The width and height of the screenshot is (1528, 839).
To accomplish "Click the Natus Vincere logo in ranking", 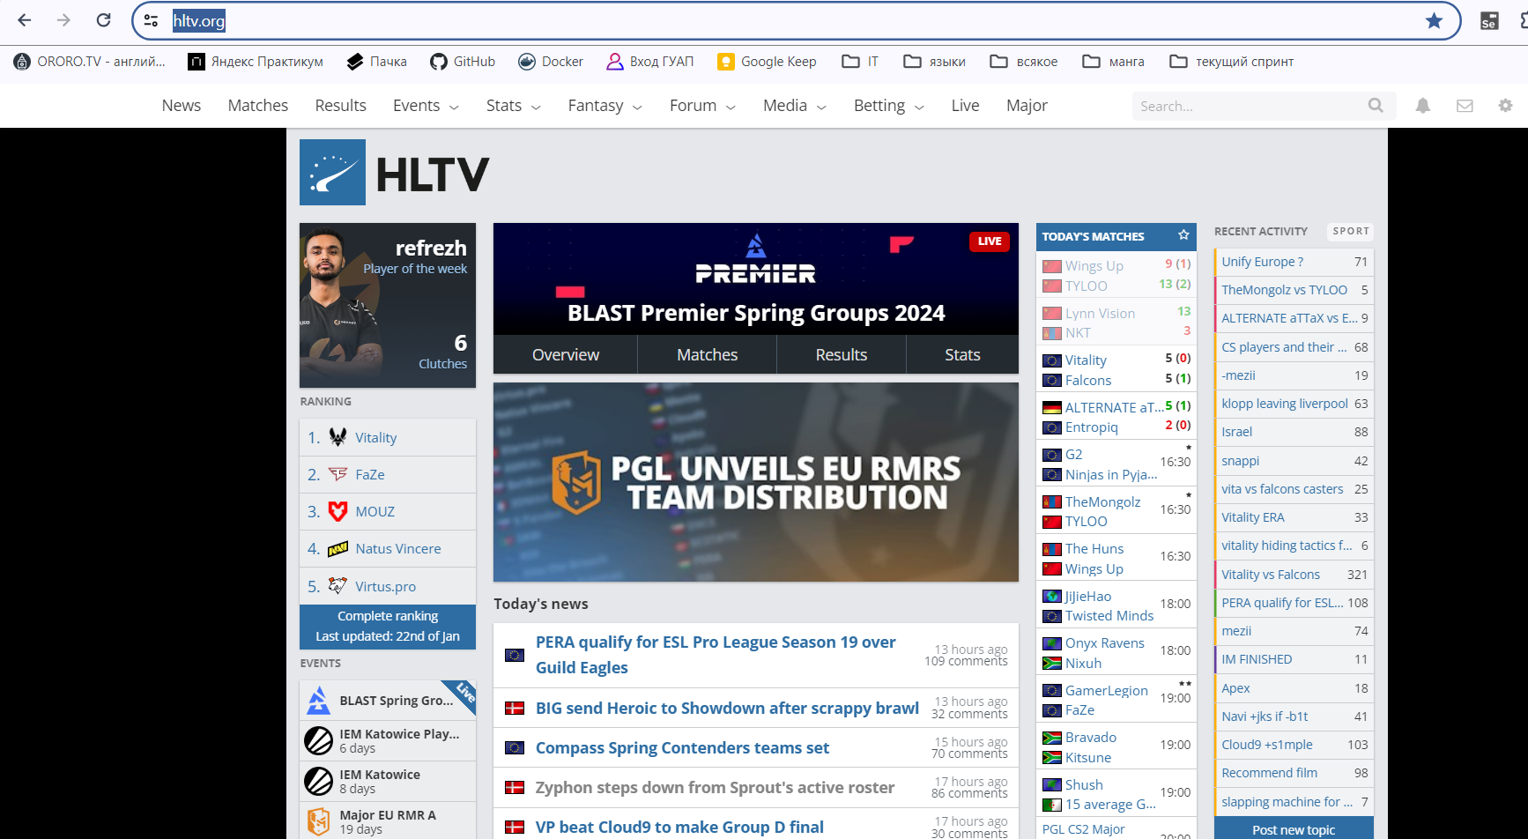I will [337, 549].
